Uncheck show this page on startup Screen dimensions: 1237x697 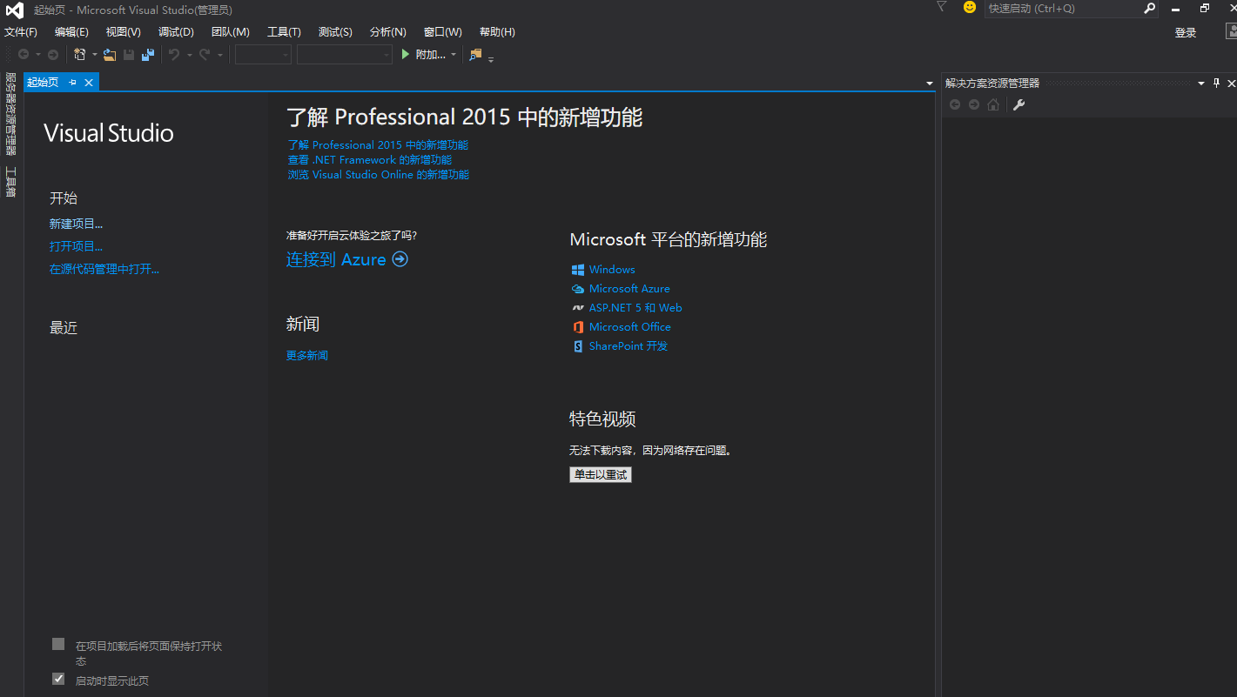tap(58, 679)
